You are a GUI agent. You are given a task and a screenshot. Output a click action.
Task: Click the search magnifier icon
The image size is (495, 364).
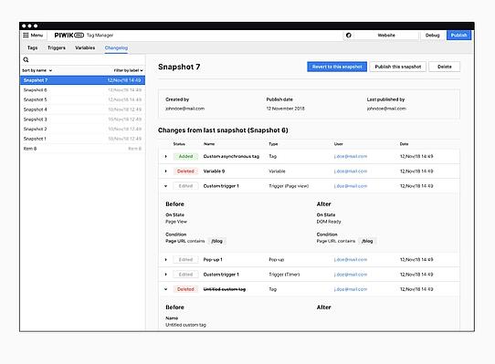pyautogui.click(x=26, y=59)
